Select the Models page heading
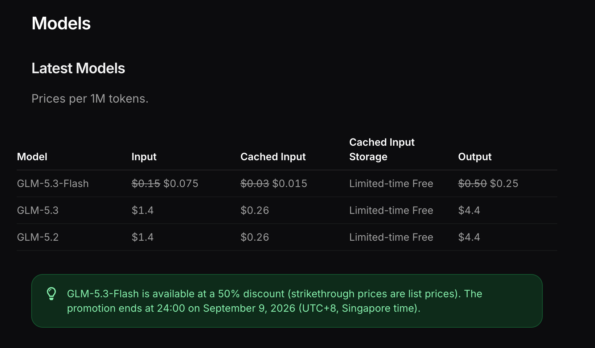This screenshot has height=348, width=595. 61,24
